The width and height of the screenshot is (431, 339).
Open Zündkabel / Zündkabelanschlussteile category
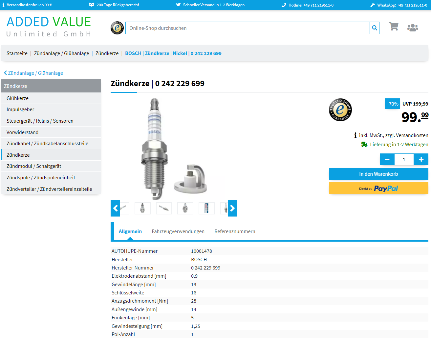coord(51,144)
